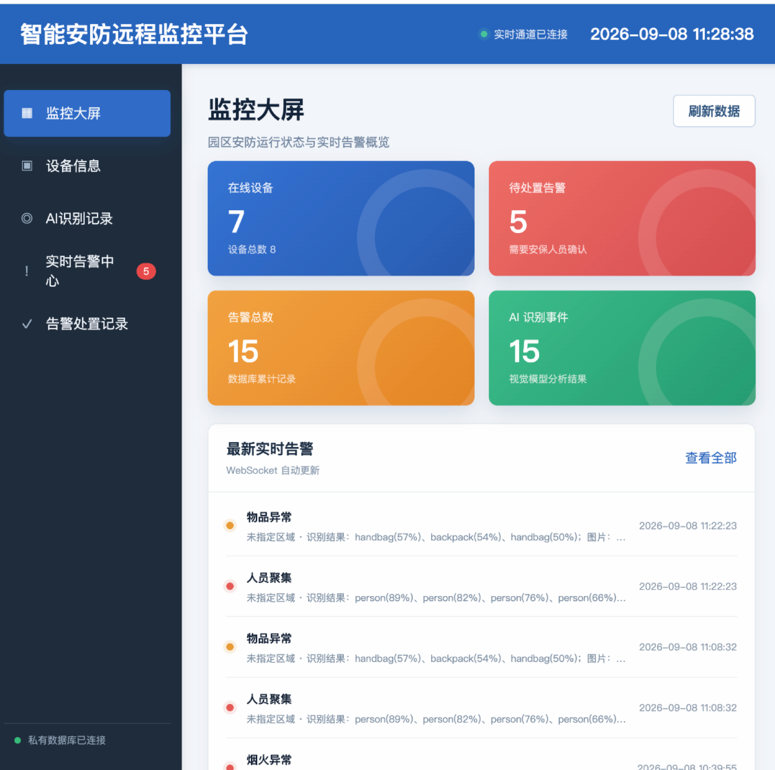Click the 烟火异常 alert title
775x770 pixels.
269,759
